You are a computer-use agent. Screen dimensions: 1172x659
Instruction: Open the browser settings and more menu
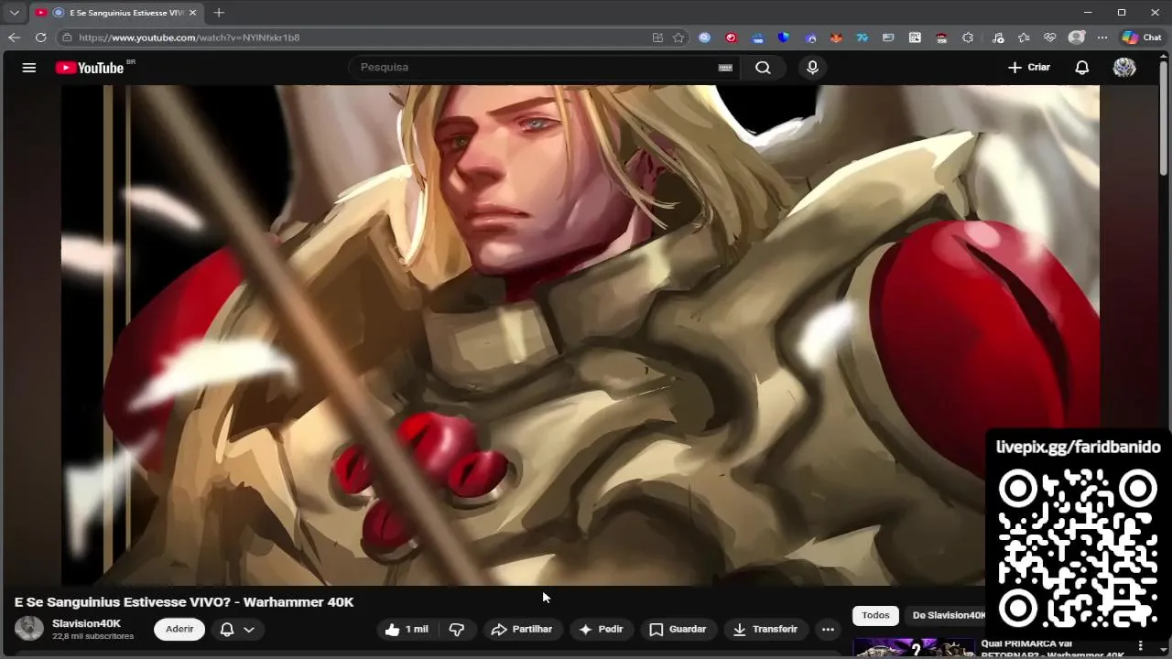1102,38
